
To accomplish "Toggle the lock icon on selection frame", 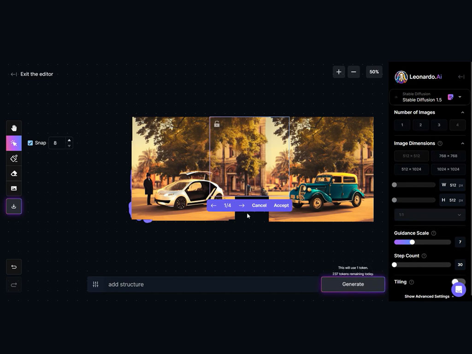I will pyautogui.click(x=217, y=124).
